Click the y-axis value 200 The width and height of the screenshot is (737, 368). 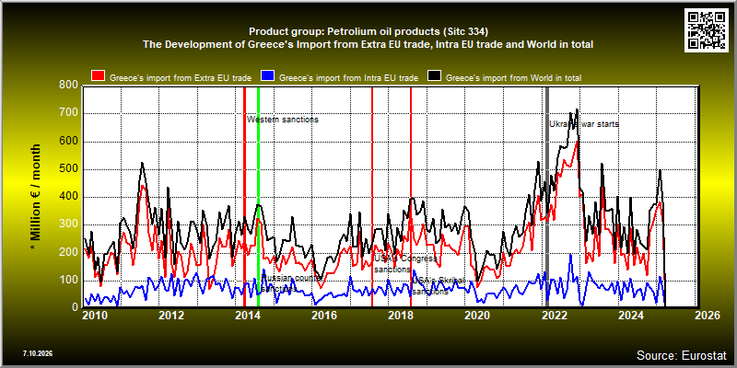click(x=69, y=252)
